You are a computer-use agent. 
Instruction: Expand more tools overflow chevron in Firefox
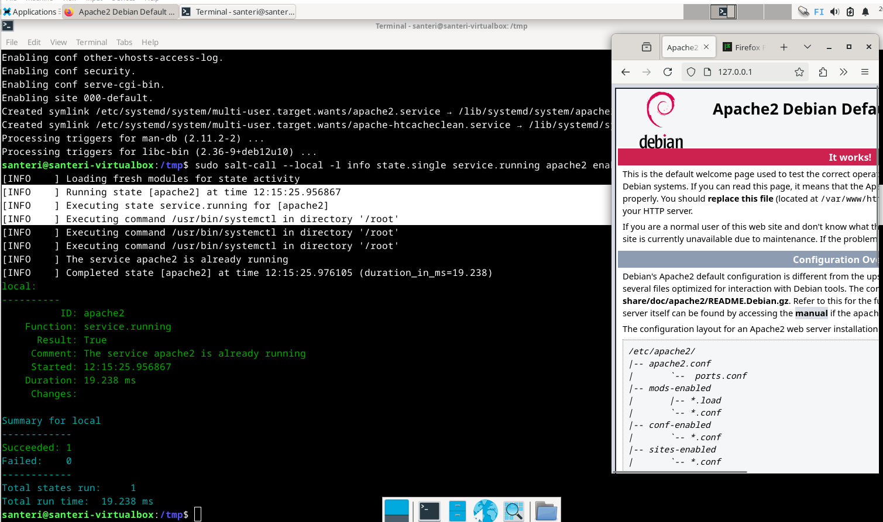coord(843,72)
